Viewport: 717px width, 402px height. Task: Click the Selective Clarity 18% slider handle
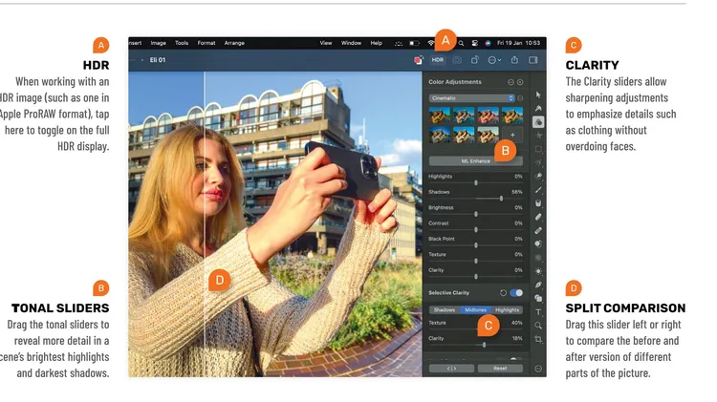point(484,345)
